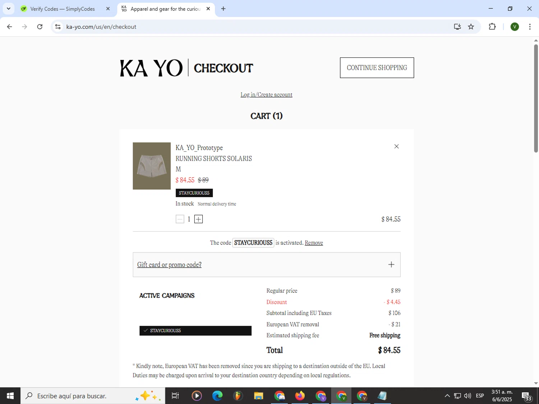This screenshot has width=539, height=404.
Task: Click the address bar URL
Action: click(101, 27)
